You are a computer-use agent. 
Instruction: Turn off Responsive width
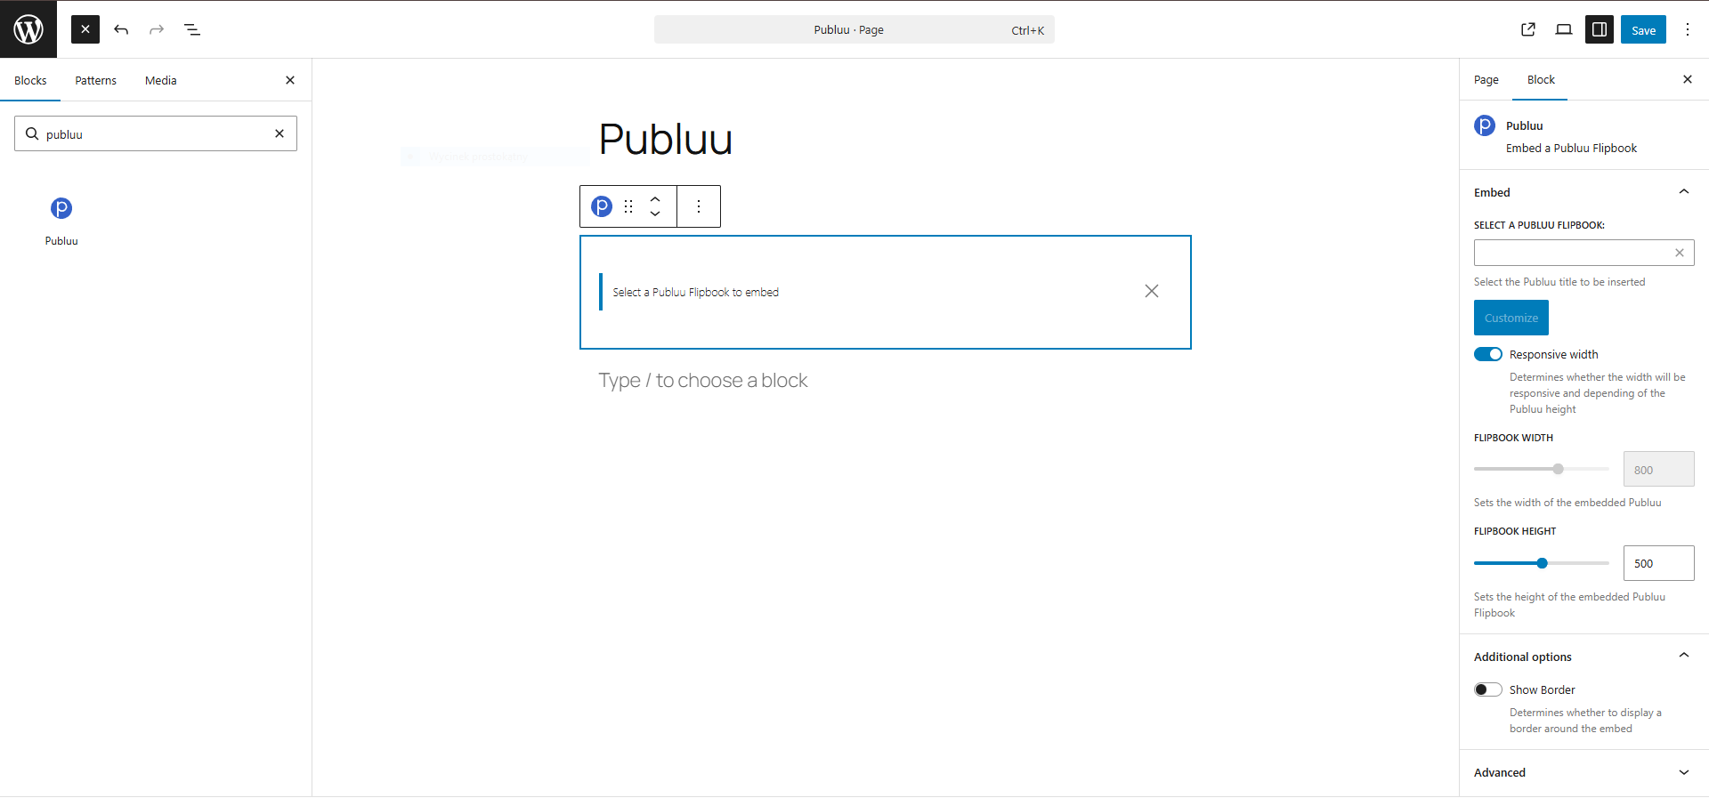pos(1488,354)
